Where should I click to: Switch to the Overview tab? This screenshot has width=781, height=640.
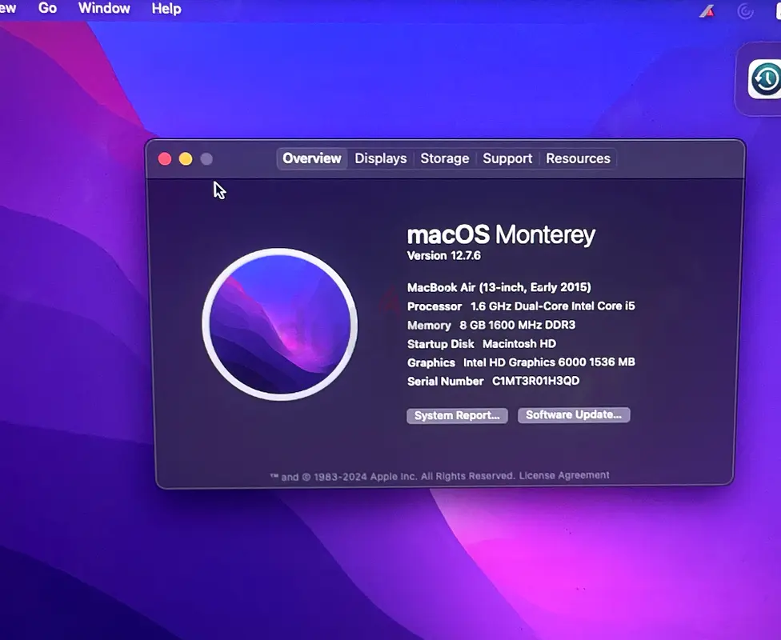coord(312,158)
